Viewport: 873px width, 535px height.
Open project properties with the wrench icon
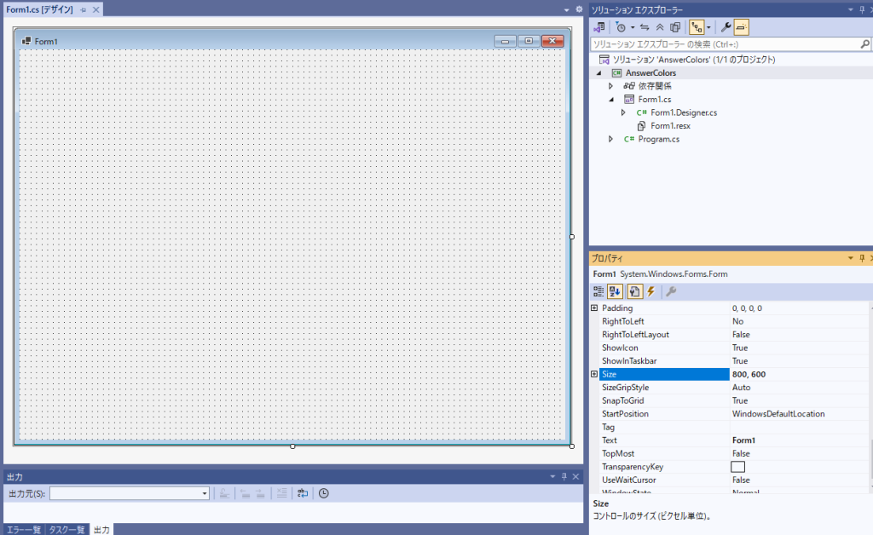726,27
